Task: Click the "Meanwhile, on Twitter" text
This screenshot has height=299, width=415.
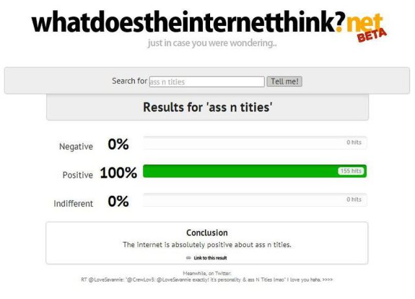Action: (207, 273)
